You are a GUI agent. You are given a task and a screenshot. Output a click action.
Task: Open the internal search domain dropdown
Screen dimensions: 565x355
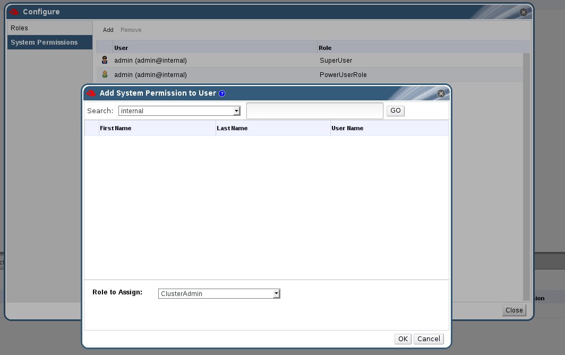click(237, 111)
